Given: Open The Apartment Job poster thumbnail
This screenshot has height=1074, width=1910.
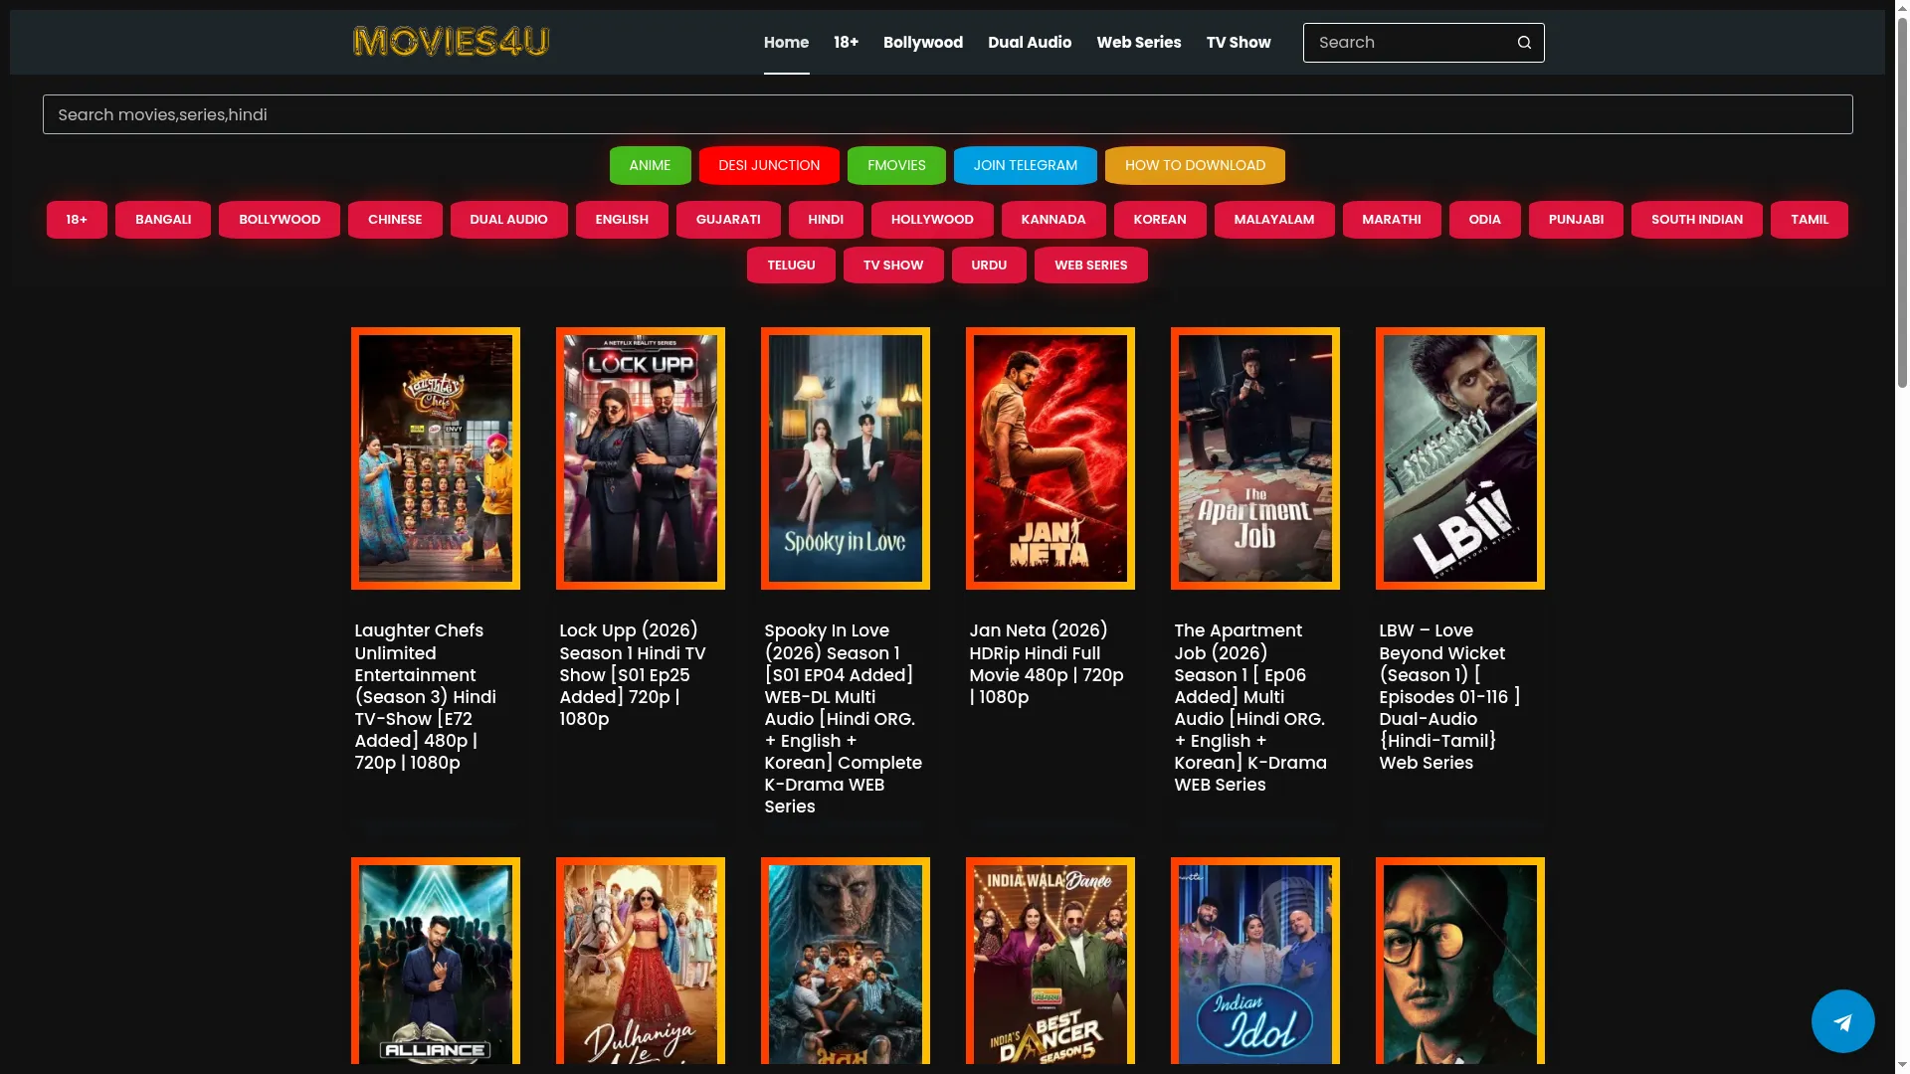Looking at the screenshot, I should [1255, 458].
